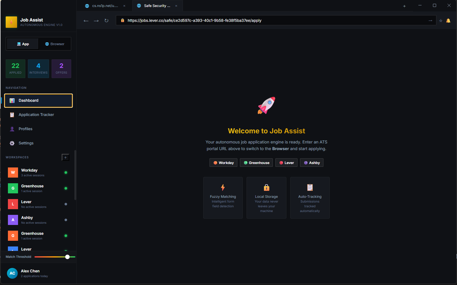457x285 pixels.
Task: Click the 22 Applied stat card
Action: (16, 69)
